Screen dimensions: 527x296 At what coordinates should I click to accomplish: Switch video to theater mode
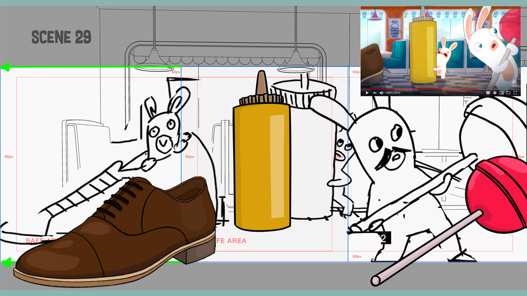pyautogui.click(x=508, y=93)
